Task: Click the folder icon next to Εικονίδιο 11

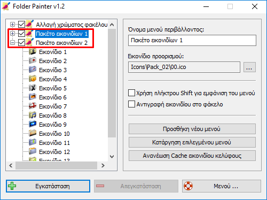Action: 33,143
